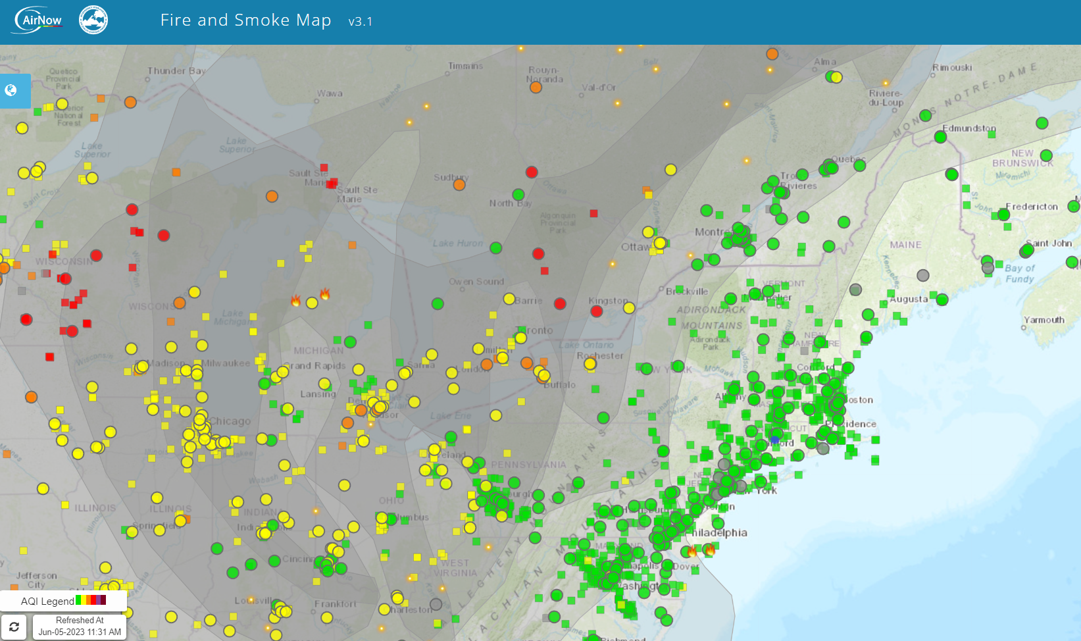Click the AirNow logo in the header
This screenshot has height=641, width=1081.
click(38, 20)
